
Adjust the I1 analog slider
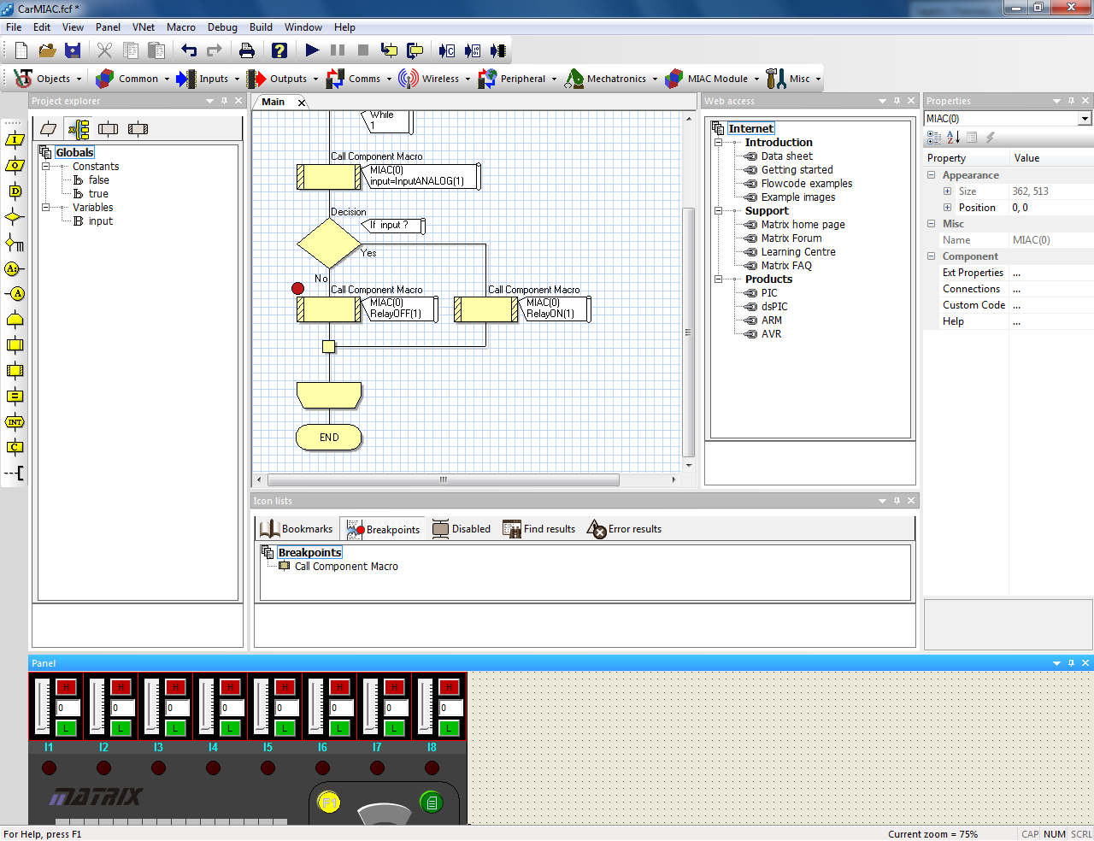click(43, 707)
